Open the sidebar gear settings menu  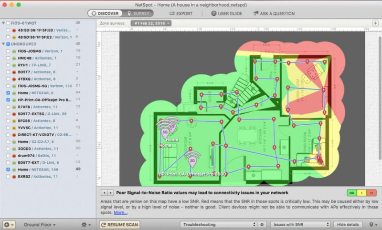86,225
